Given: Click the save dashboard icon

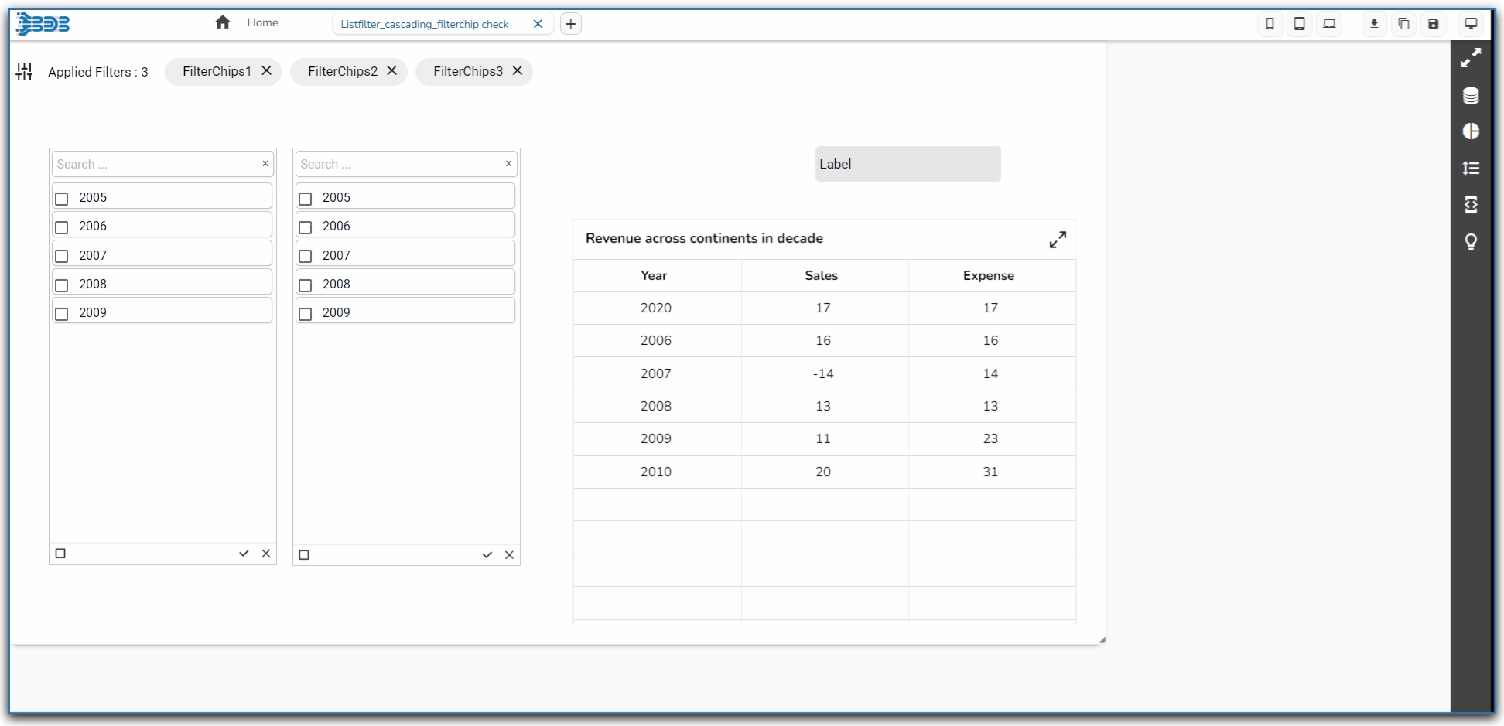Looking at the screenshot, I should point(1433,24).
